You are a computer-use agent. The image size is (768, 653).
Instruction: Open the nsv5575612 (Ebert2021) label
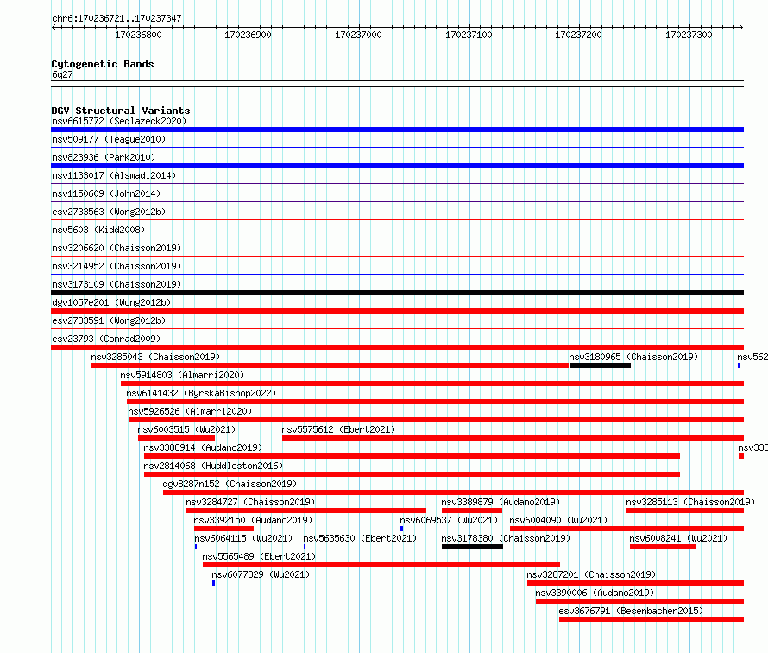pos(338,429)
